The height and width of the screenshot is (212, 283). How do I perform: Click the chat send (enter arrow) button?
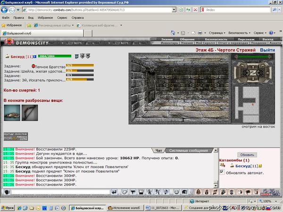click(114, 192)
